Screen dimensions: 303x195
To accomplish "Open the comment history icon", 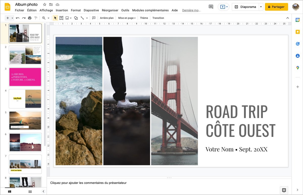I will point(211,7).
